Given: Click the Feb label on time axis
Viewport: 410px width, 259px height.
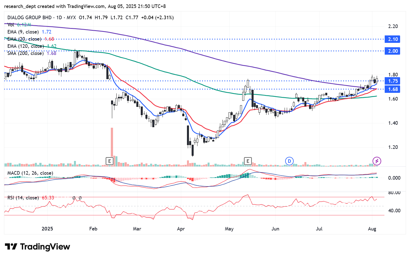Looking at the screenshot, I should click(93, 229).
